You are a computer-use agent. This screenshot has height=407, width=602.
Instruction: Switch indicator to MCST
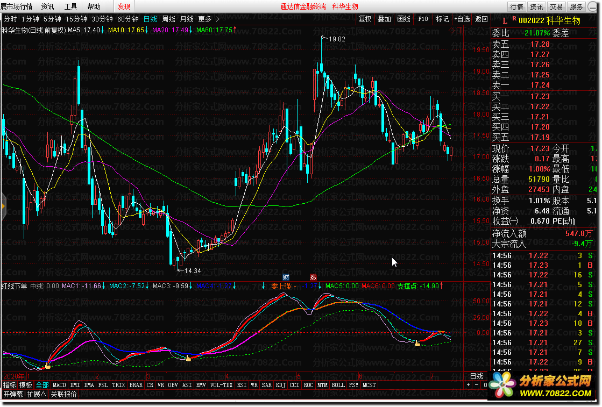(x=369, y=385)
